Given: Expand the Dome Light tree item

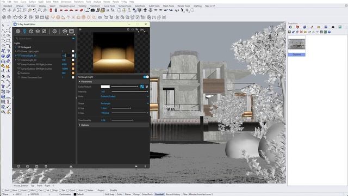Looking at the screenshot, I should (x=16, y=51).
